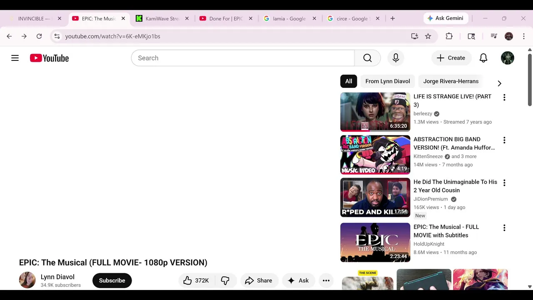Subscribe to Lynn Diavol
The image size is (533, 300).
coord(112,280)
